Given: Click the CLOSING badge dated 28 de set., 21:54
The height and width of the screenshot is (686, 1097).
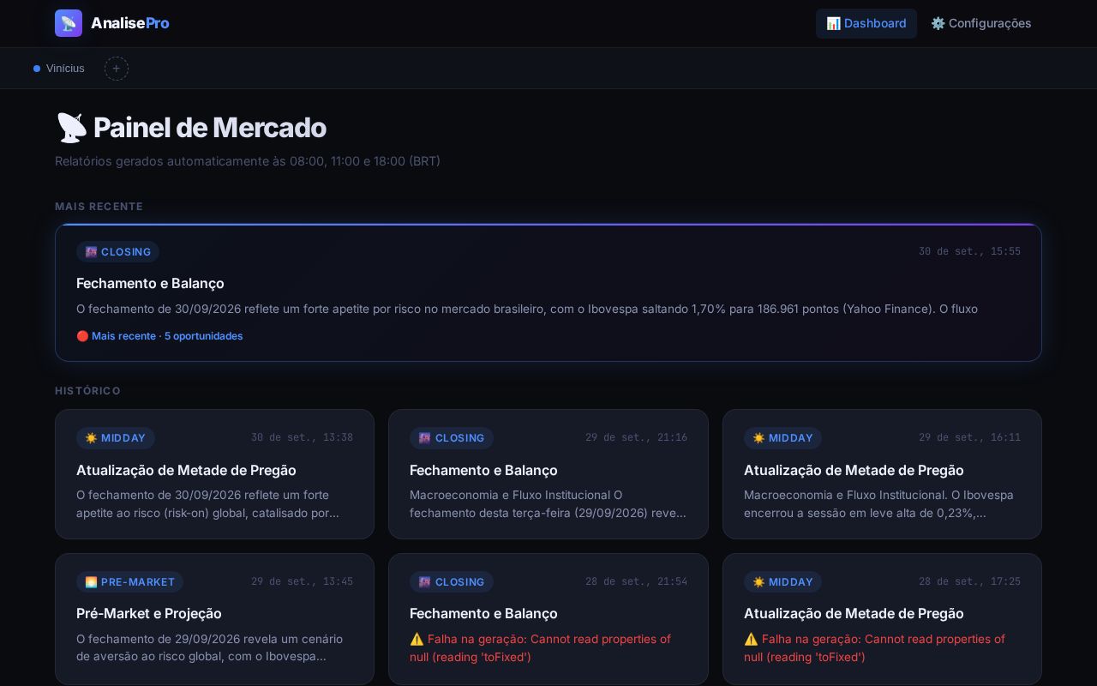Looking at the screenshot, I should click(452, 582).
